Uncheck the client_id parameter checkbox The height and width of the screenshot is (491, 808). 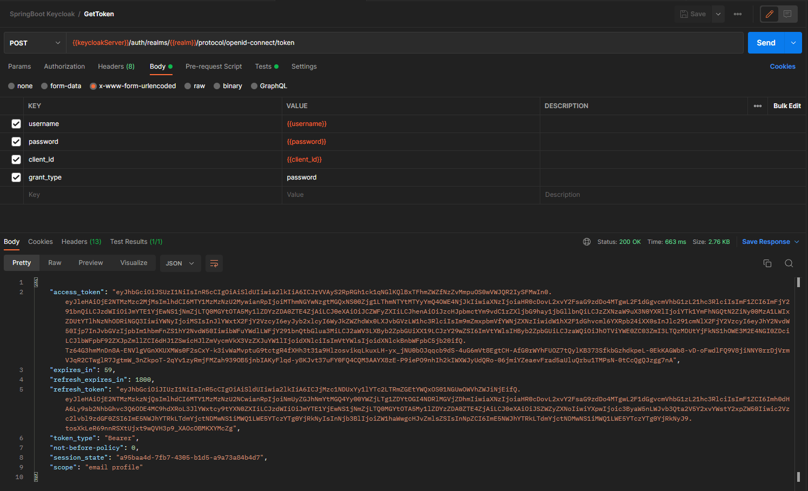tap(16, 160)
